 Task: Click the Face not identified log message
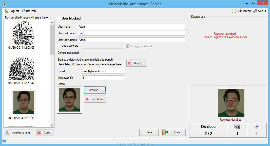tap(225, 34)
